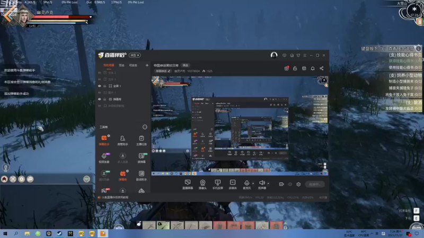Screen dimensions: 424x238
Task: Hide the 弹幕秀 layer via eye icon
Action: 100,99
